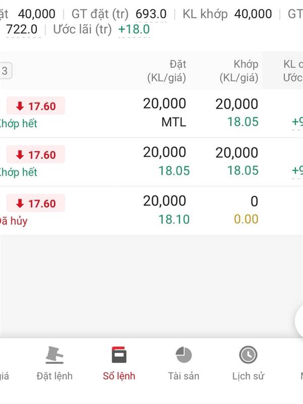303x404 pixels.
Task: Click the red down arrow on second order
Action: tap(20, 155)
